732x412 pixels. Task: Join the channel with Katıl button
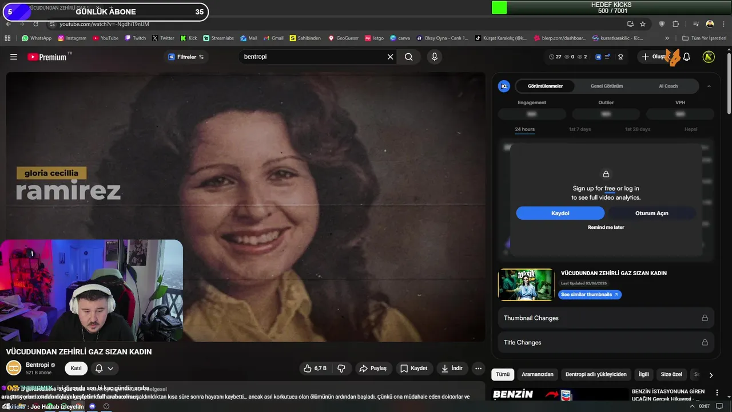click(76, 369)
